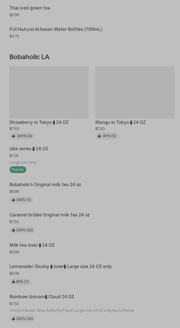Screen dimensions: 180x328
Task: Select Thai iced green tea item
Action: pos(30,8)
